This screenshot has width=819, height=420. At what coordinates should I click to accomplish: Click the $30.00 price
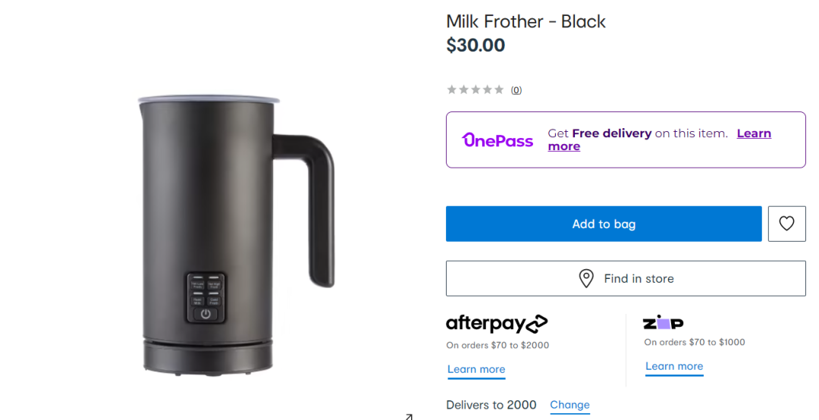(x=475, y=45)
